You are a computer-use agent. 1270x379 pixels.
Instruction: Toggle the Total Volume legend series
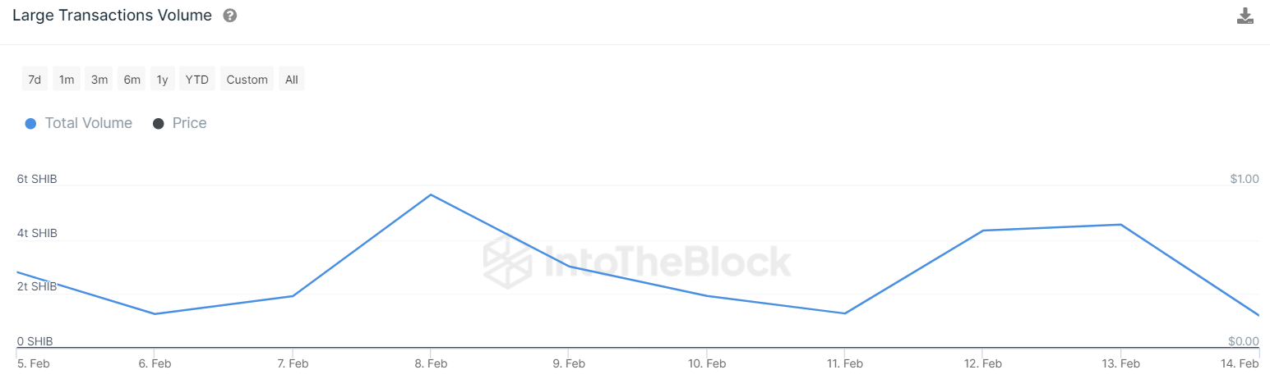[79, 123]
